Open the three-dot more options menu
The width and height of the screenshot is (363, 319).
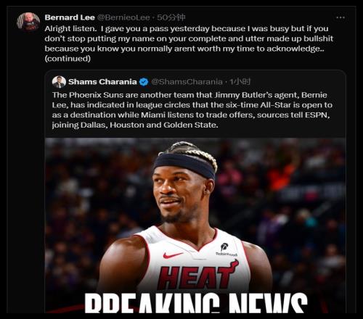click(340, 17)
